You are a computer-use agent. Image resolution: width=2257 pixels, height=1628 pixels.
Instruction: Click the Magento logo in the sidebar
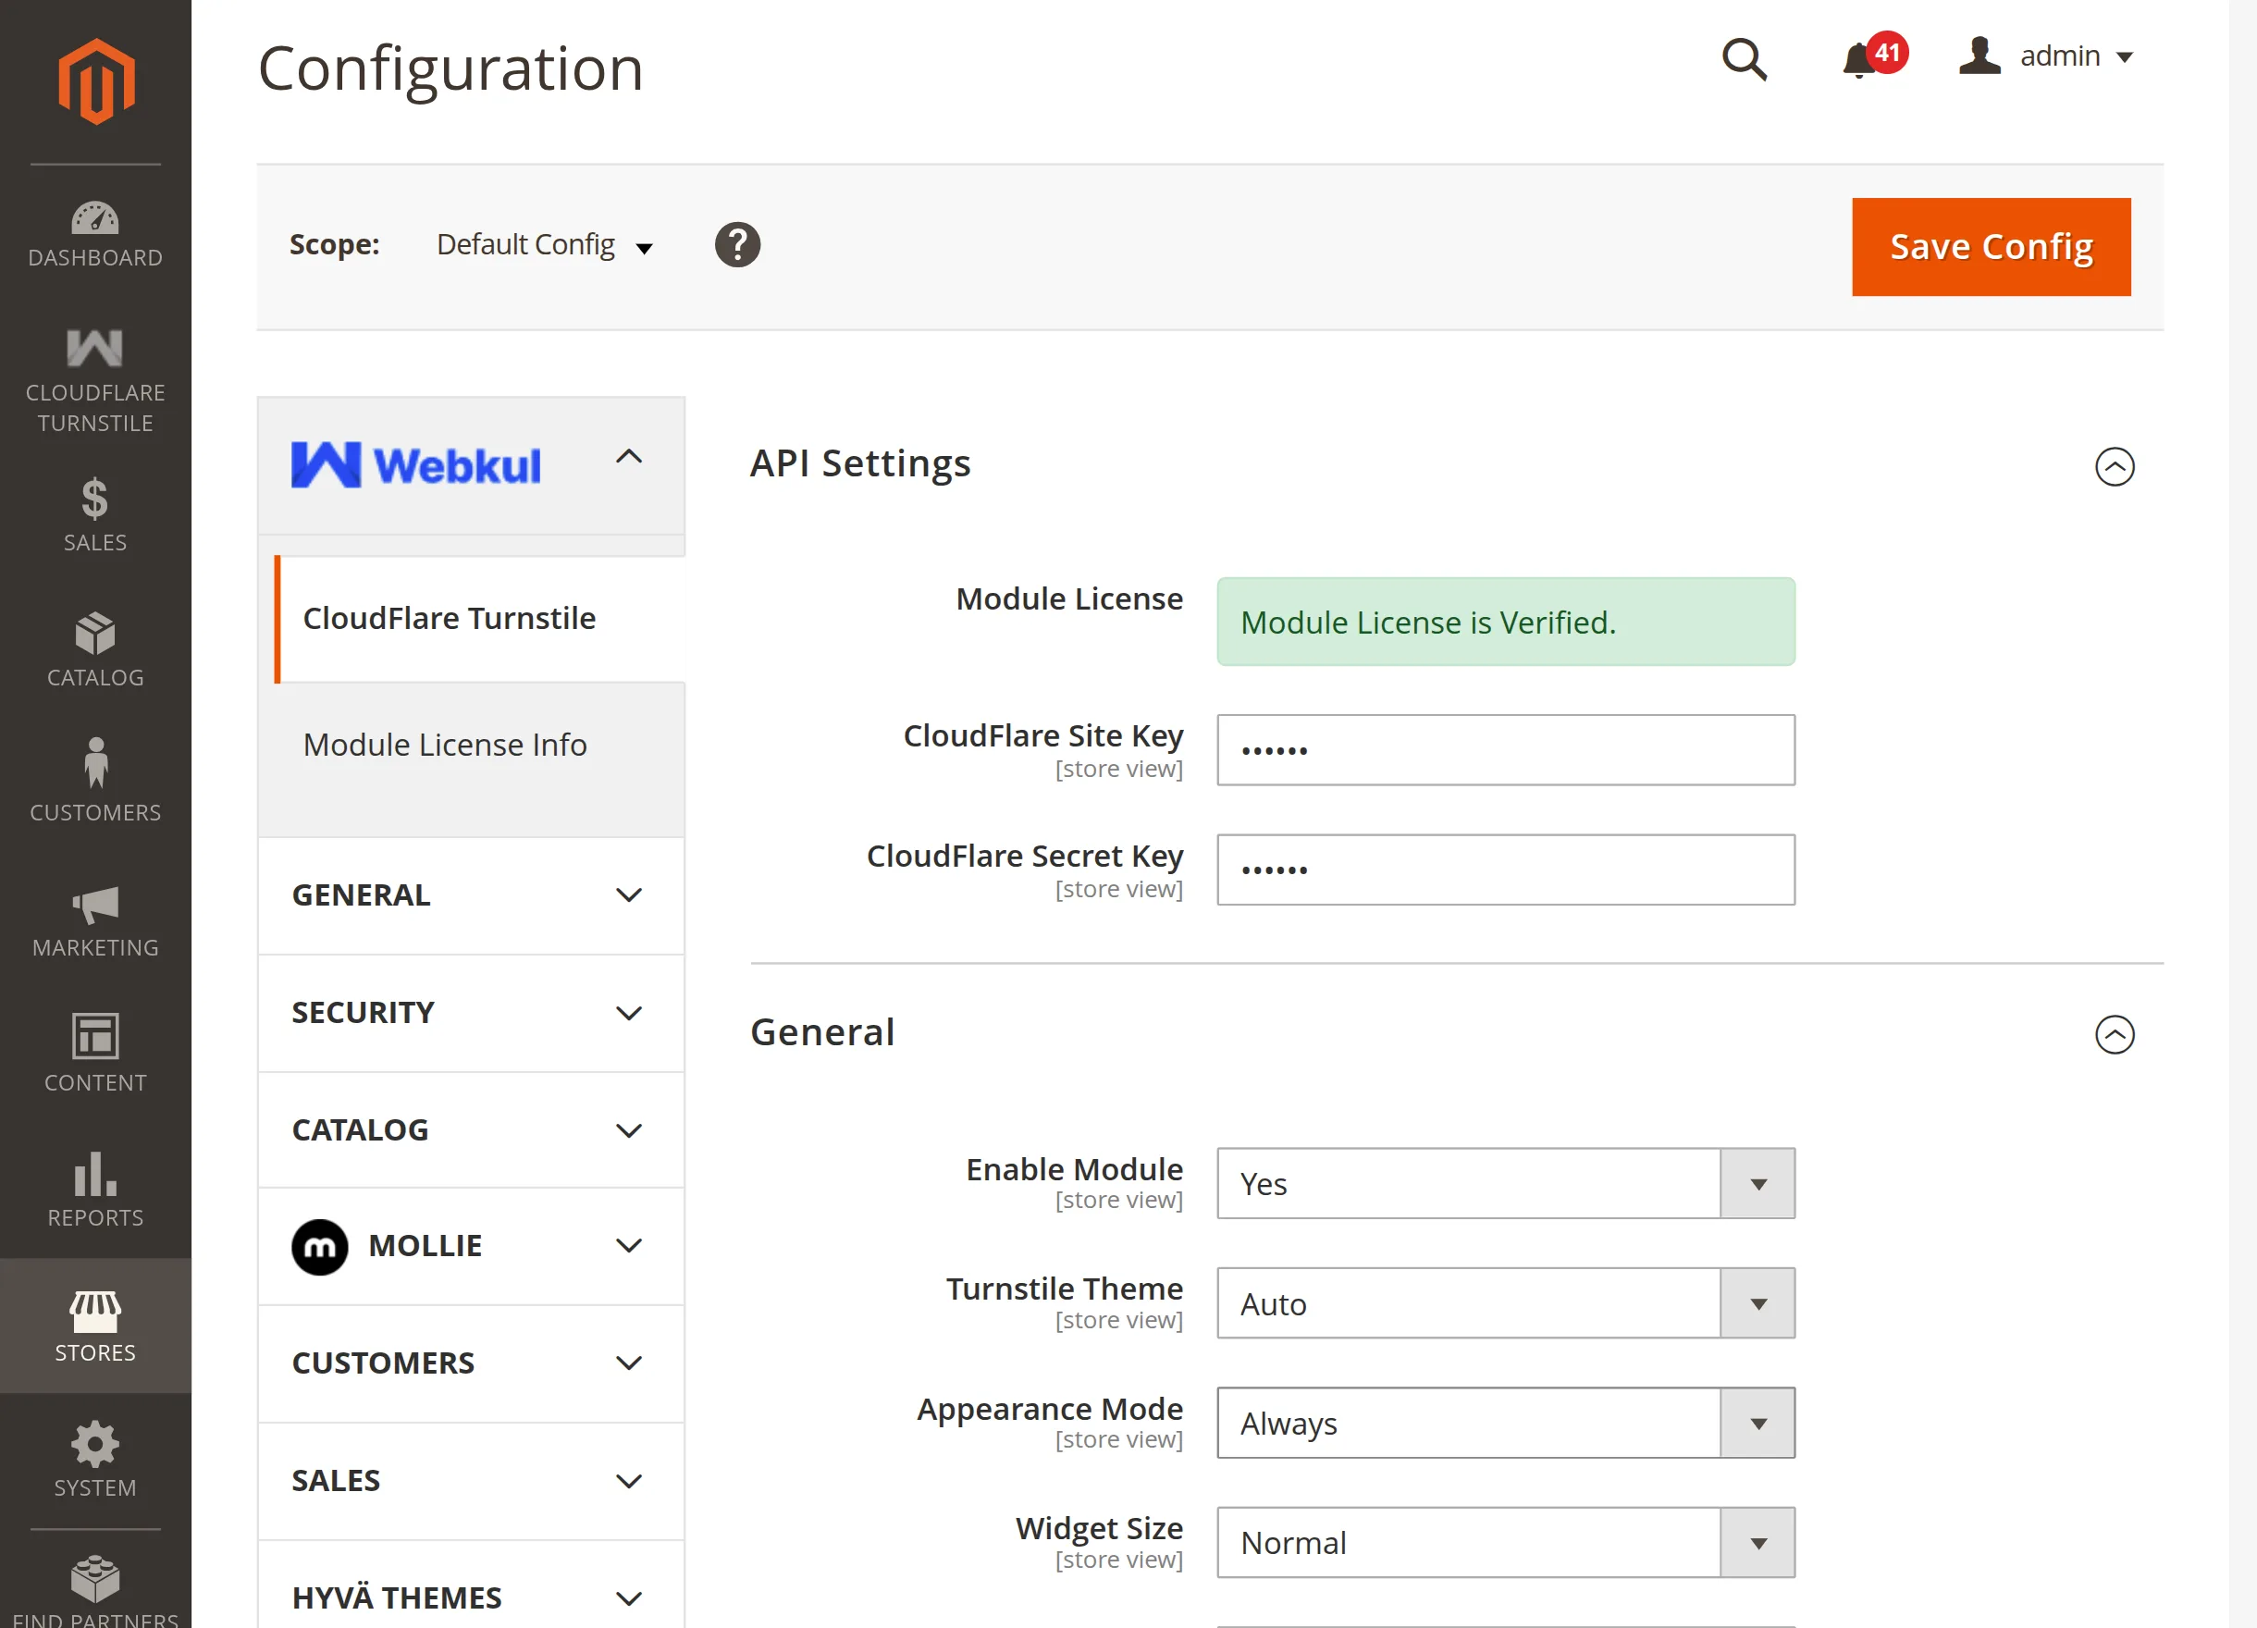(x=95, y=81)
